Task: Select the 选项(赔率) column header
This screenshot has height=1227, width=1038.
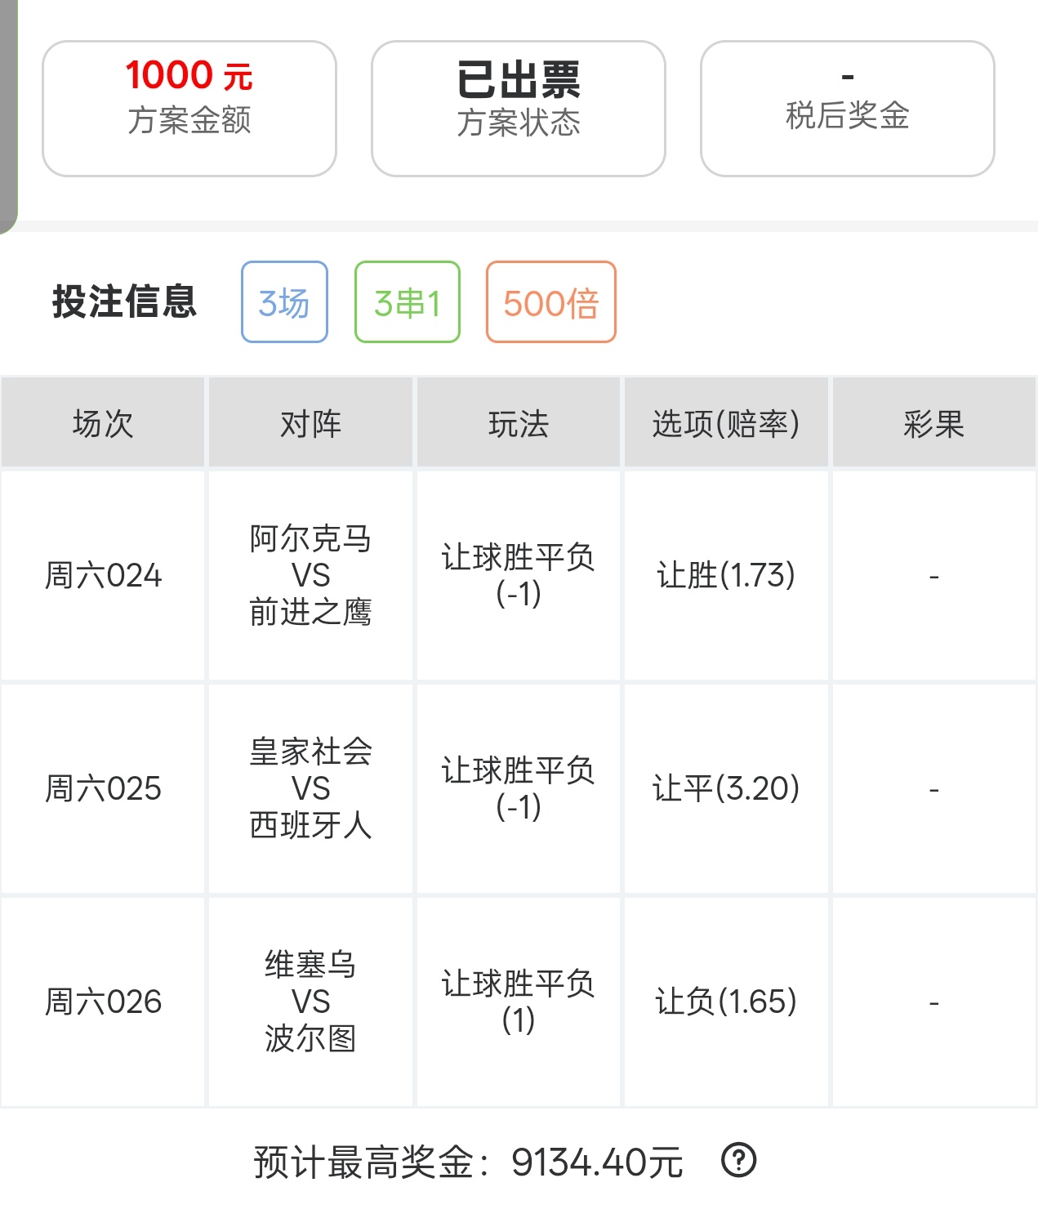Action: 726,423
